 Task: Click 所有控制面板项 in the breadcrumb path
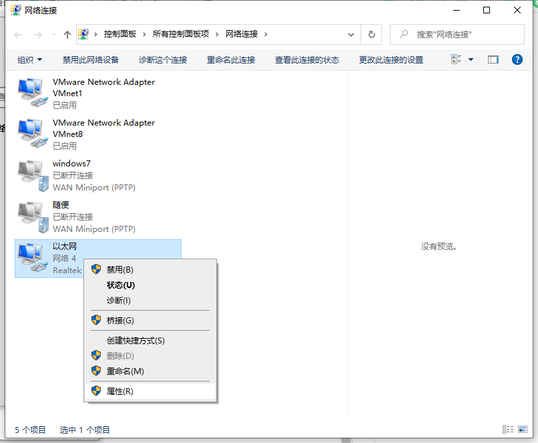pyautogui.click(x=181, y=34)
